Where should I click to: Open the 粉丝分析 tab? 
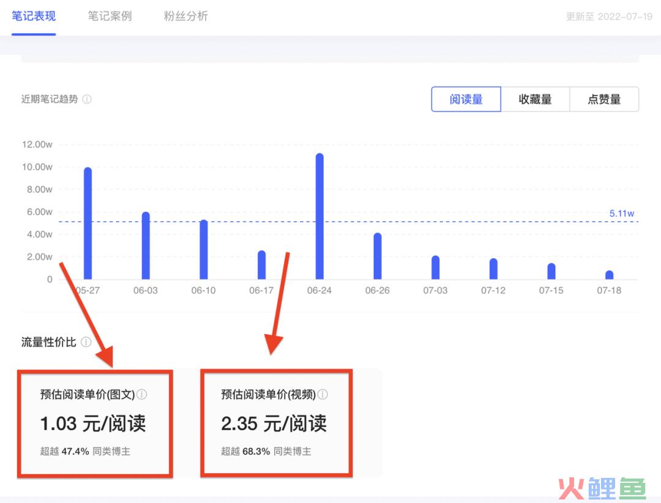186,17
